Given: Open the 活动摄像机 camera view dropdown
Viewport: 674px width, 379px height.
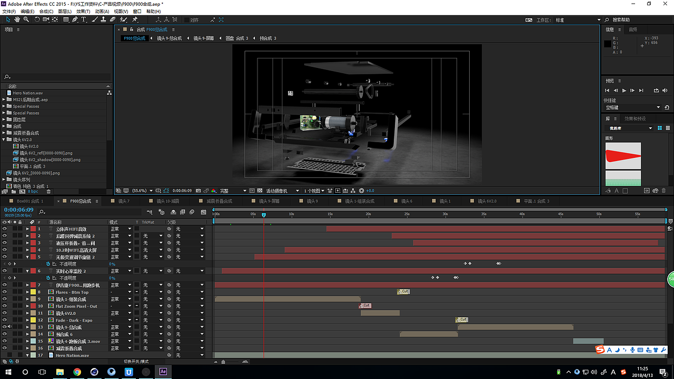Looking at the screenshot, I should click(x=282, y=191).
